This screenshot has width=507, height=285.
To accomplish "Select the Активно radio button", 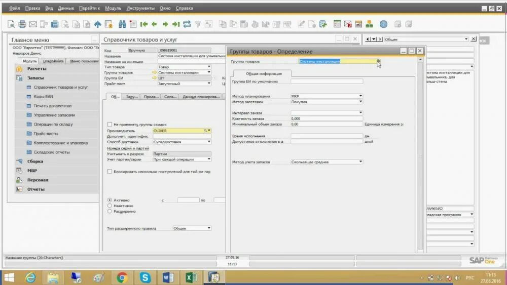I will click(110, 200).
